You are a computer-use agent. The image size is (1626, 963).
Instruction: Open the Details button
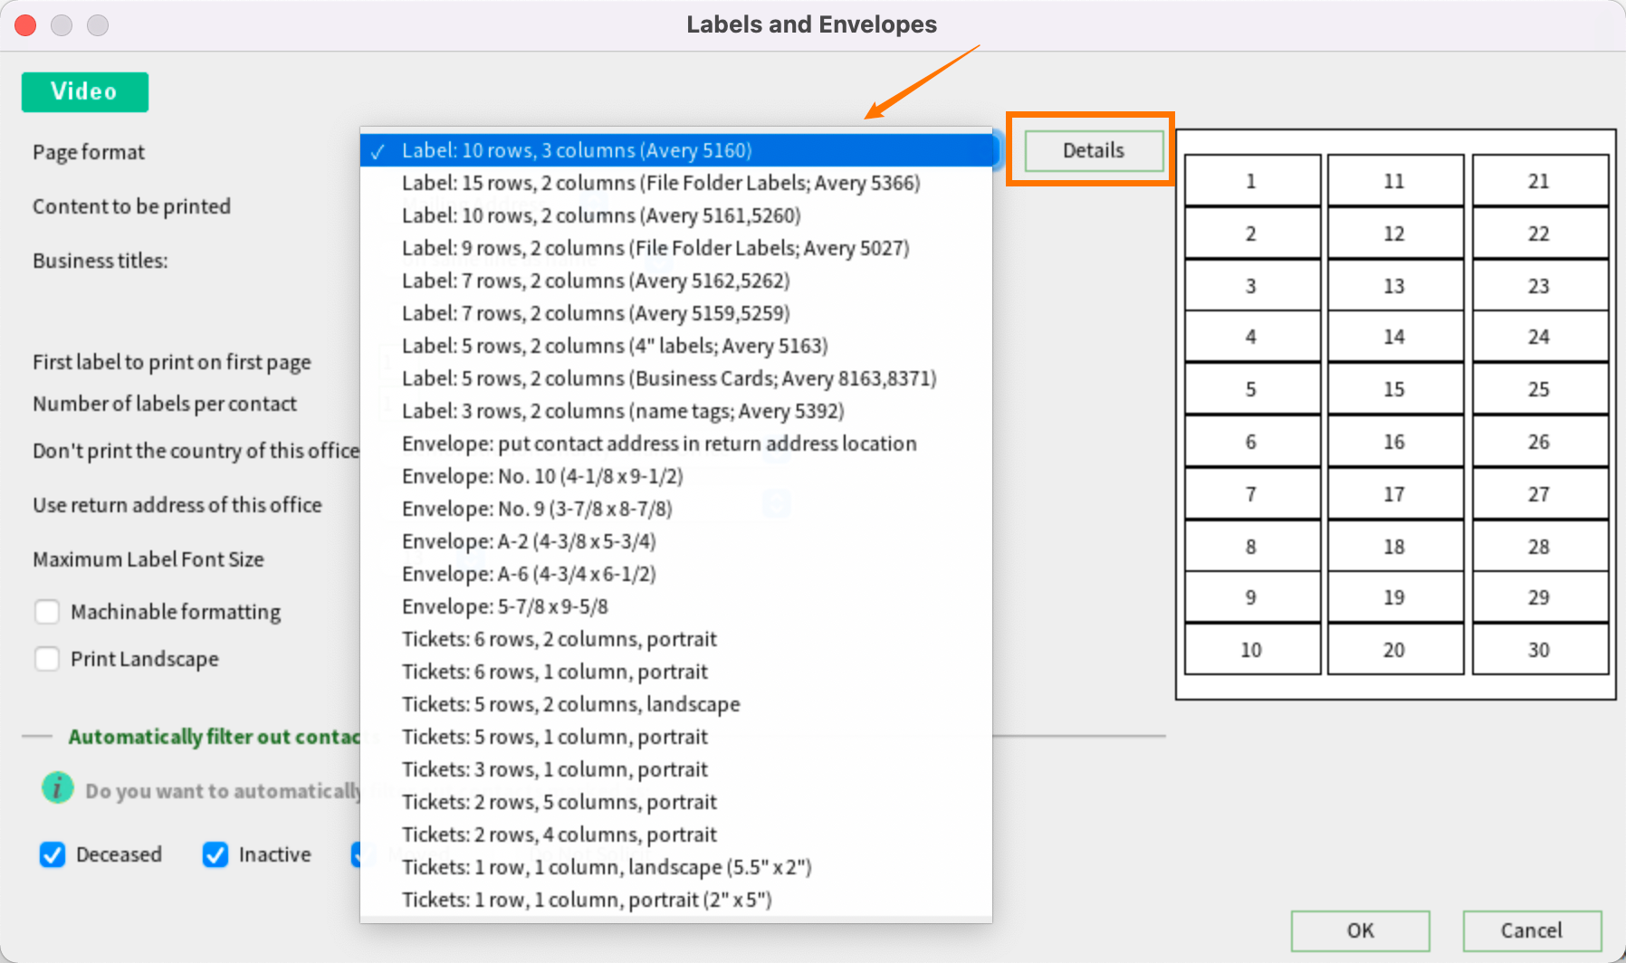coord(1093,150)
